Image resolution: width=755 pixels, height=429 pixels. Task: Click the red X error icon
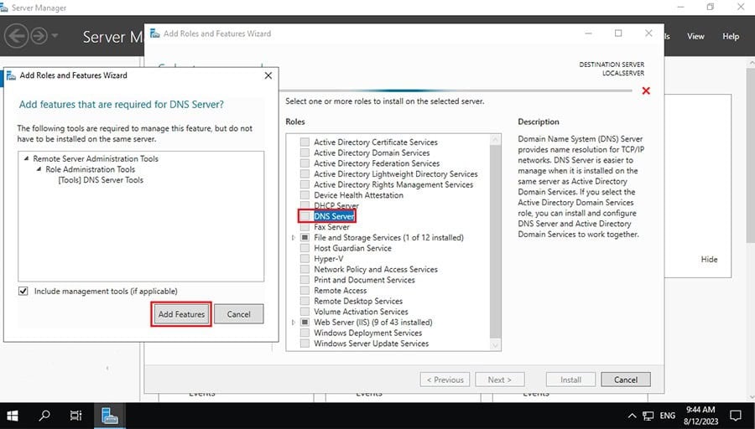click(x=646, y=90)
